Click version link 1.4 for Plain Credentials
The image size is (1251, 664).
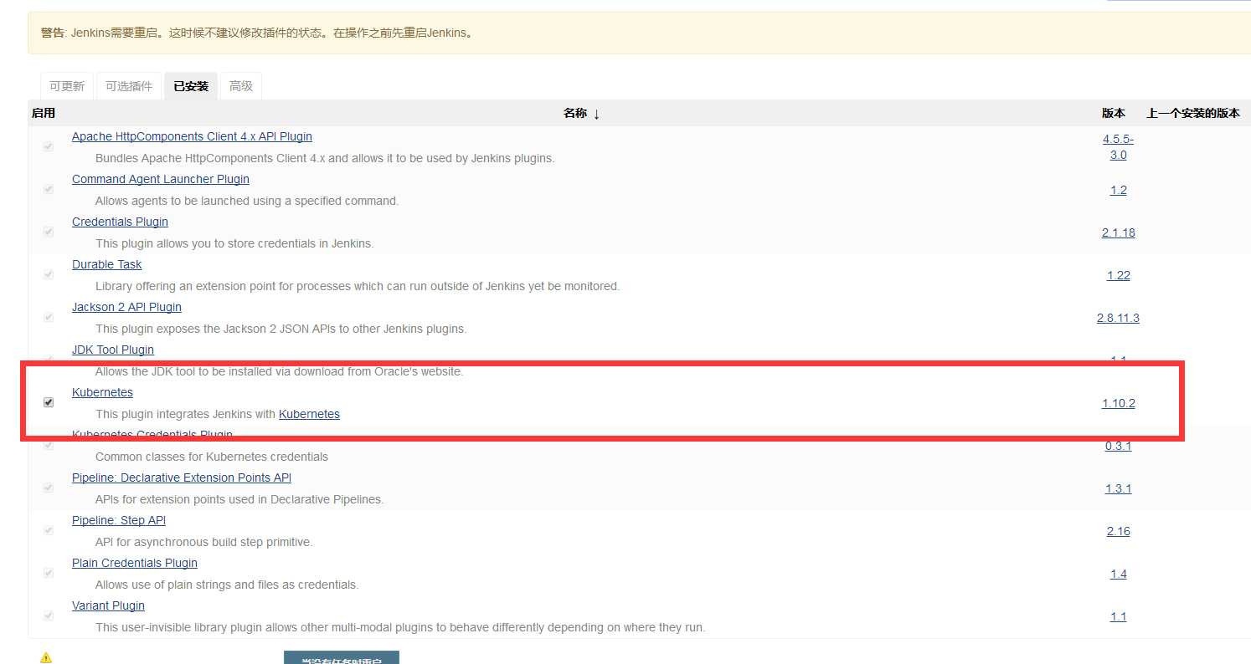pos(1118,574)
